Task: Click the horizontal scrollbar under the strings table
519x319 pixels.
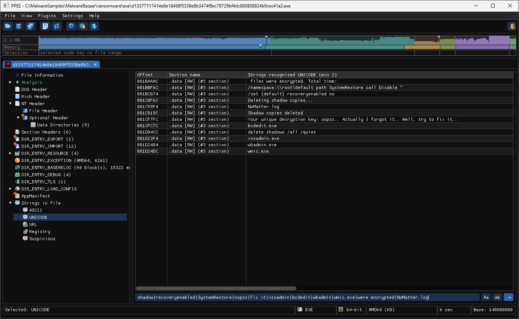Action: (x=216, y=288)
